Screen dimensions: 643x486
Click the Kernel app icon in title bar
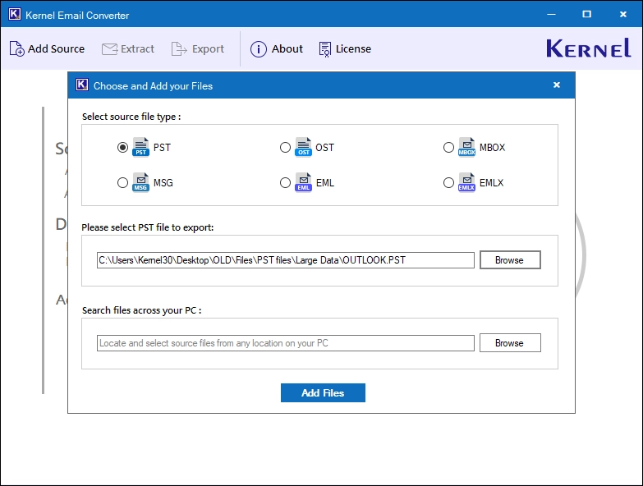[x=14, y=14]
